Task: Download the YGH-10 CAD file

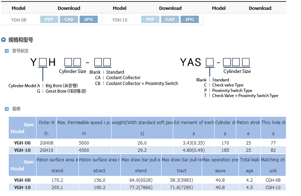Action: pos(170,19)
